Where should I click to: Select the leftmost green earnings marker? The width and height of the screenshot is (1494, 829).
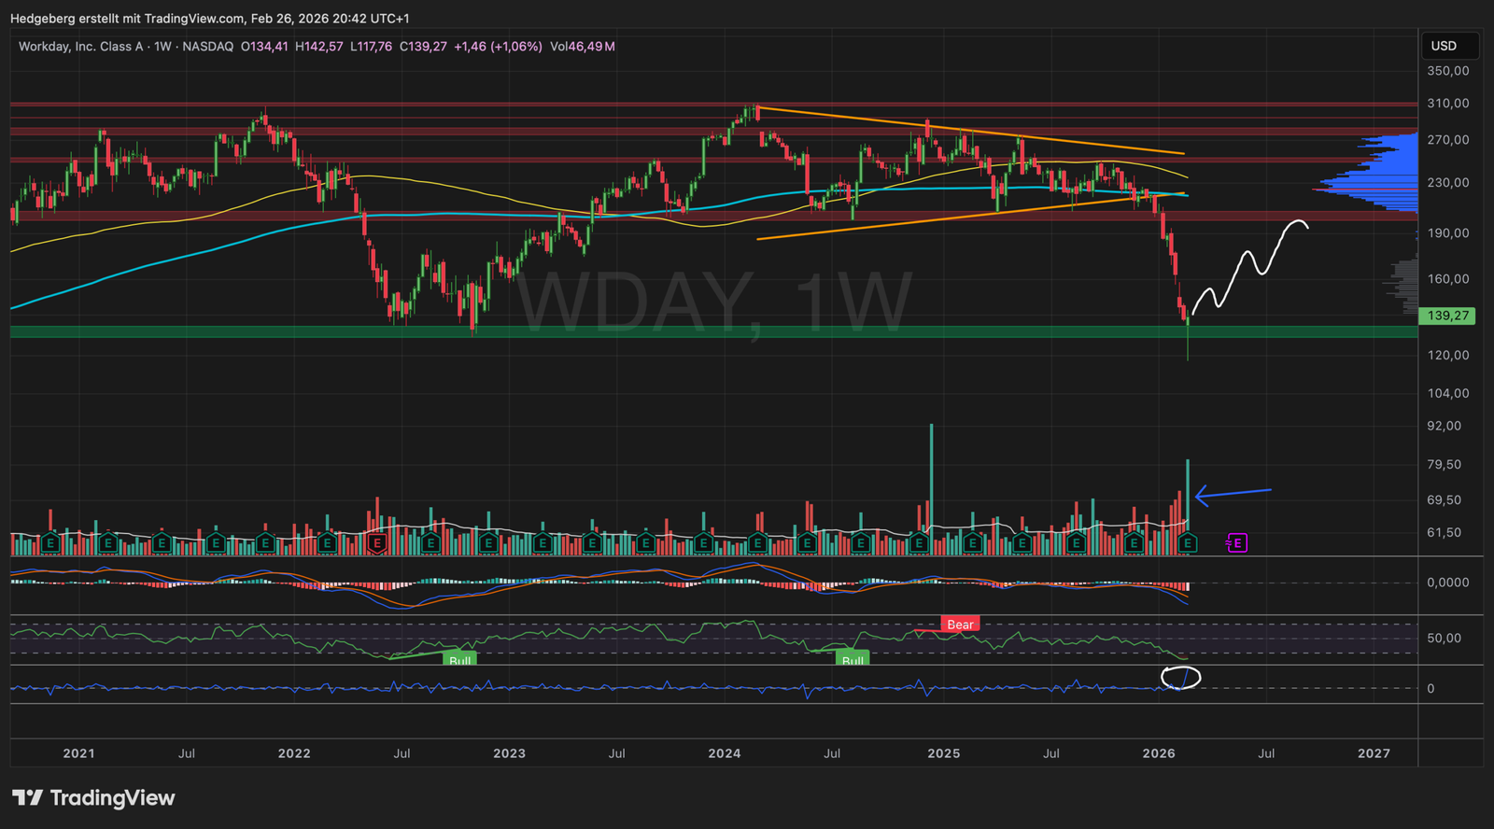click(50, 542)
